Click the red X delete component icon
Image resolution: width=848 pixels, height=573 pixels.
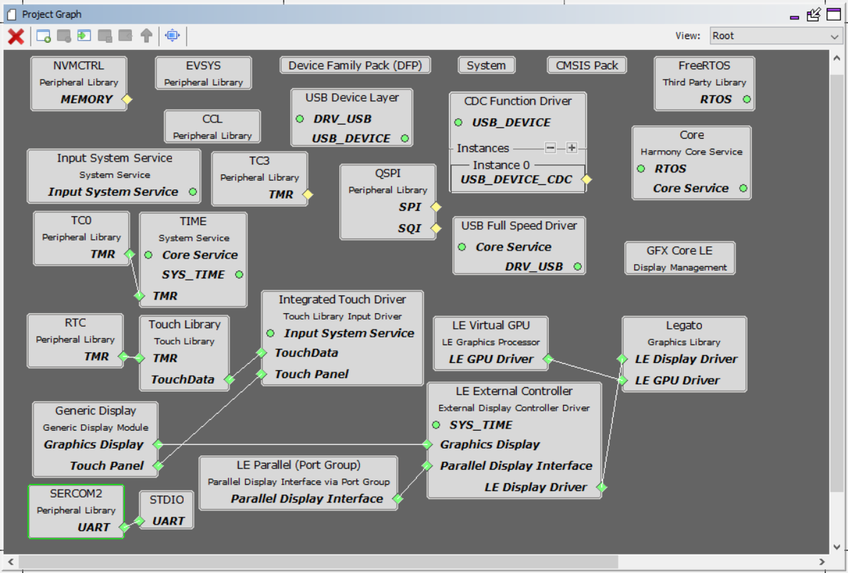[16, 36]
